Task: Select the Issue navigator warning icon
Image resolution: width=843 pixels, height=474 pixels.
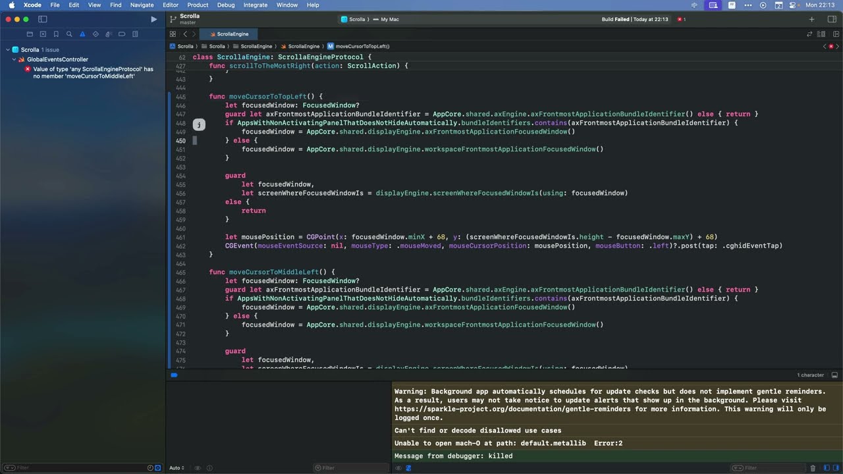Action: pos(82,34)
